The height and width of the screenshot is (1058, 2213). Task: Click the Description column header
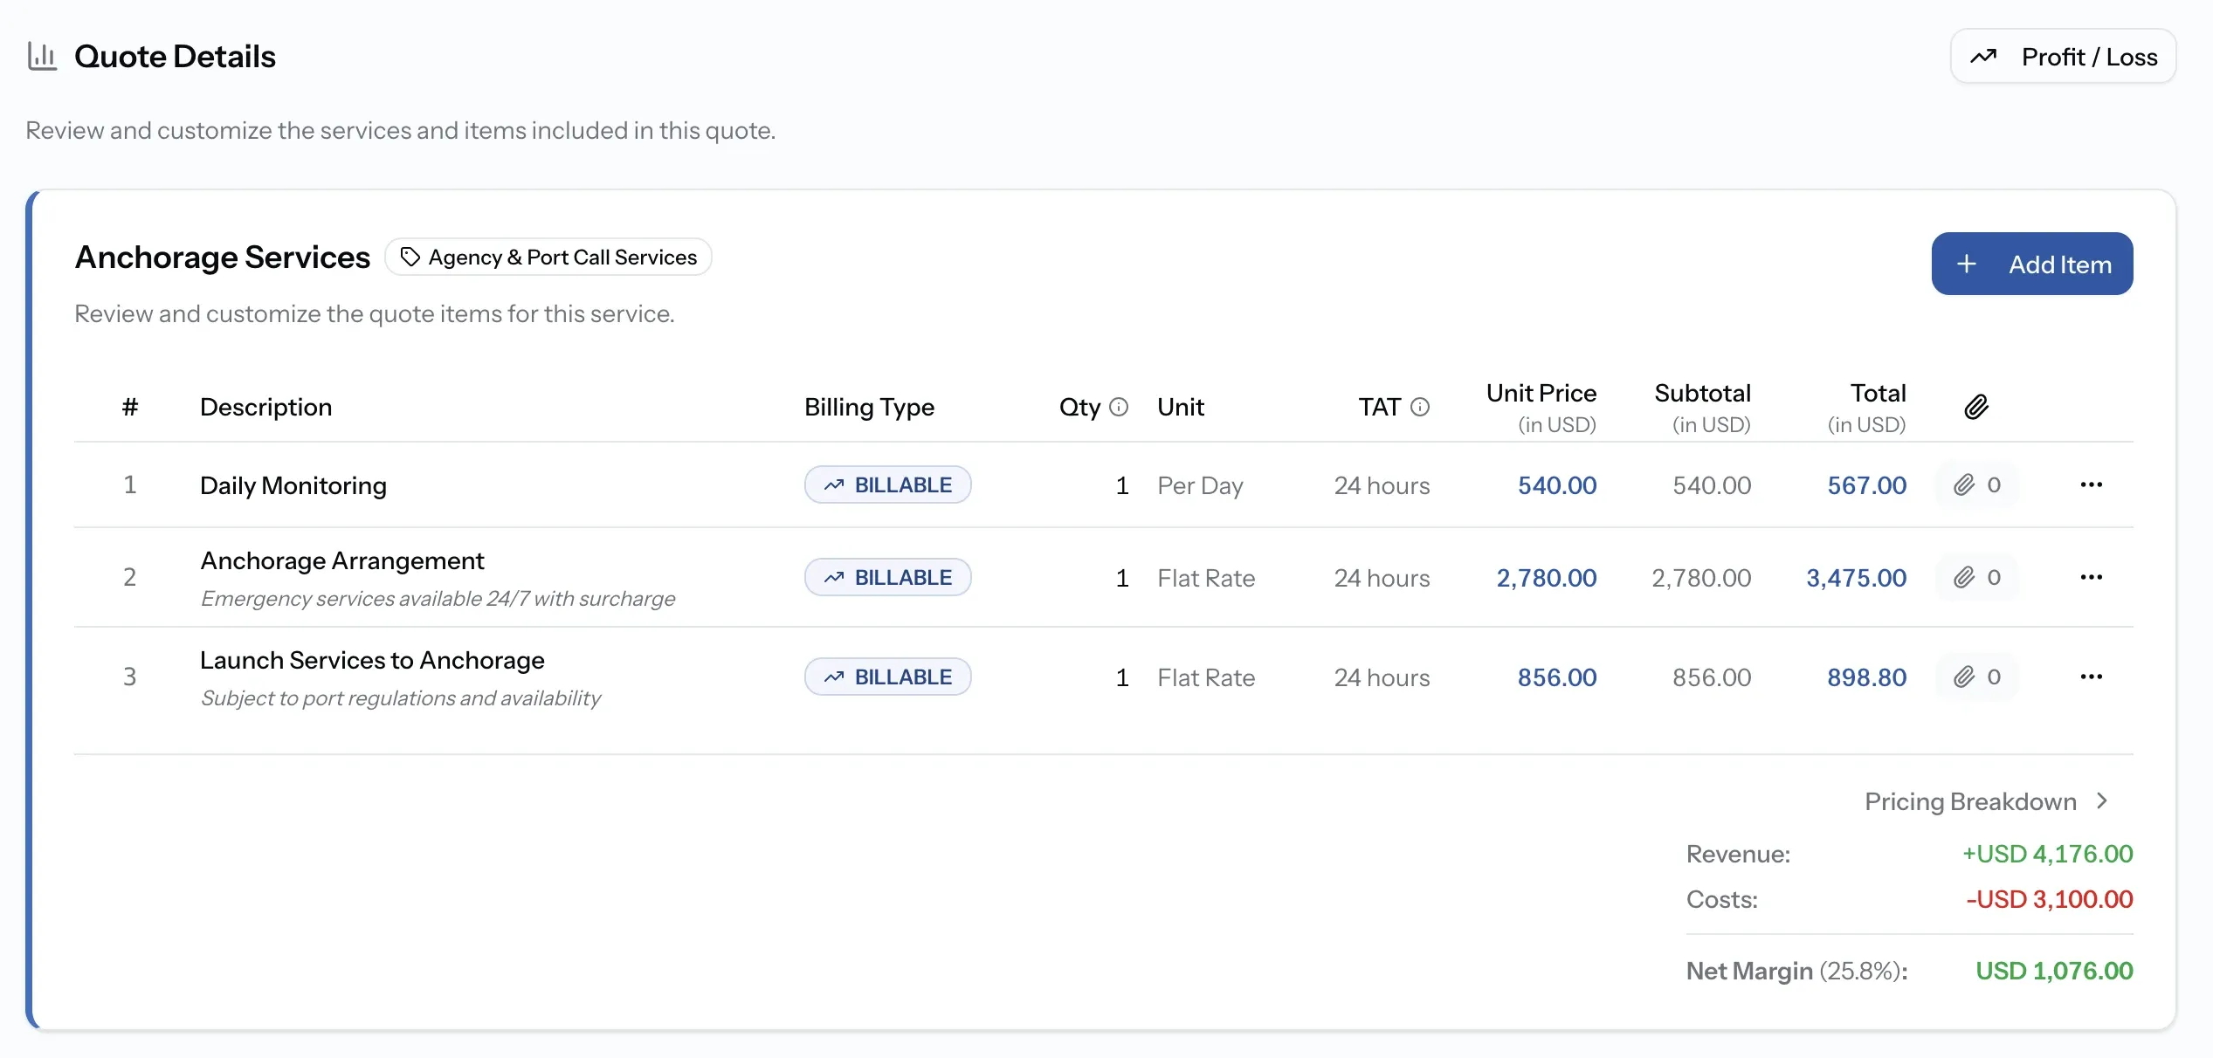pyautogui.click(x=266, y=407)
